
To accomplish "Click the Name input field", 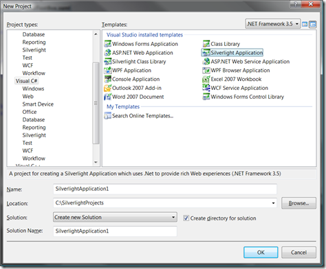I will [165, 189].
